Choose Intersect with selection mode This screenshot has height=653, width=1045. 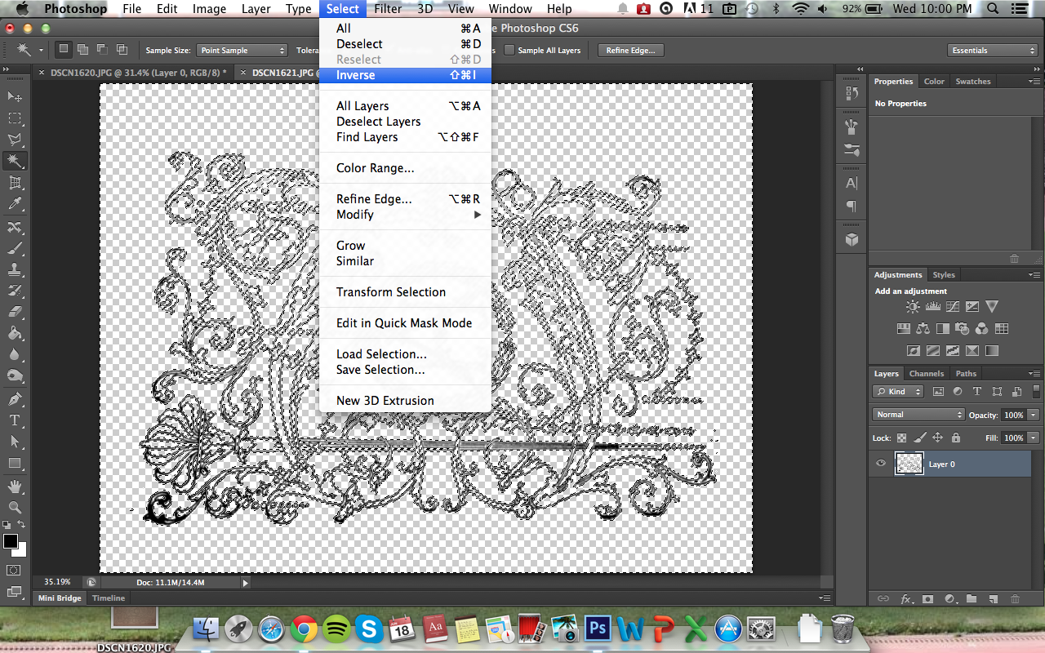(x=122, y=50)
